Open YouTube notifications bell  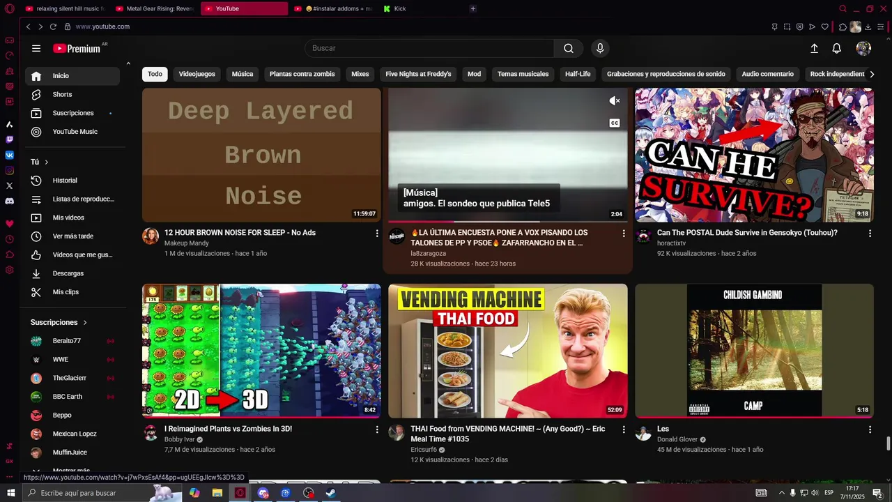(x=837, y=48)
